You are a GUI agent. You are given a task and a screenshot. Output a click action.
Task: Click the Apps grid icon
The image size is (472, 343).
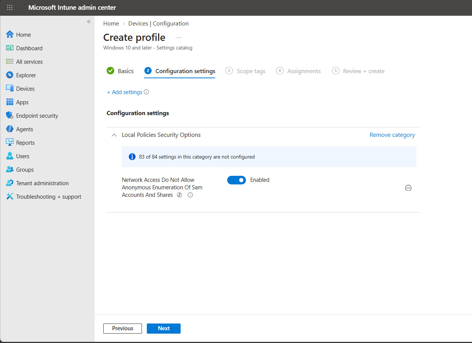coord(10,102)
